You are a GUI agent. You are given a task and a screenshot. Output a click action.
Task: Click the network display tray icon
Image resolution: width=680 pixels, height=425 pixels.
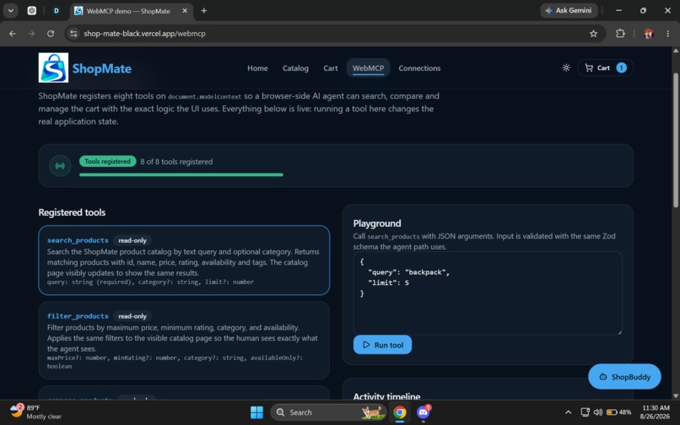[585, 412]
